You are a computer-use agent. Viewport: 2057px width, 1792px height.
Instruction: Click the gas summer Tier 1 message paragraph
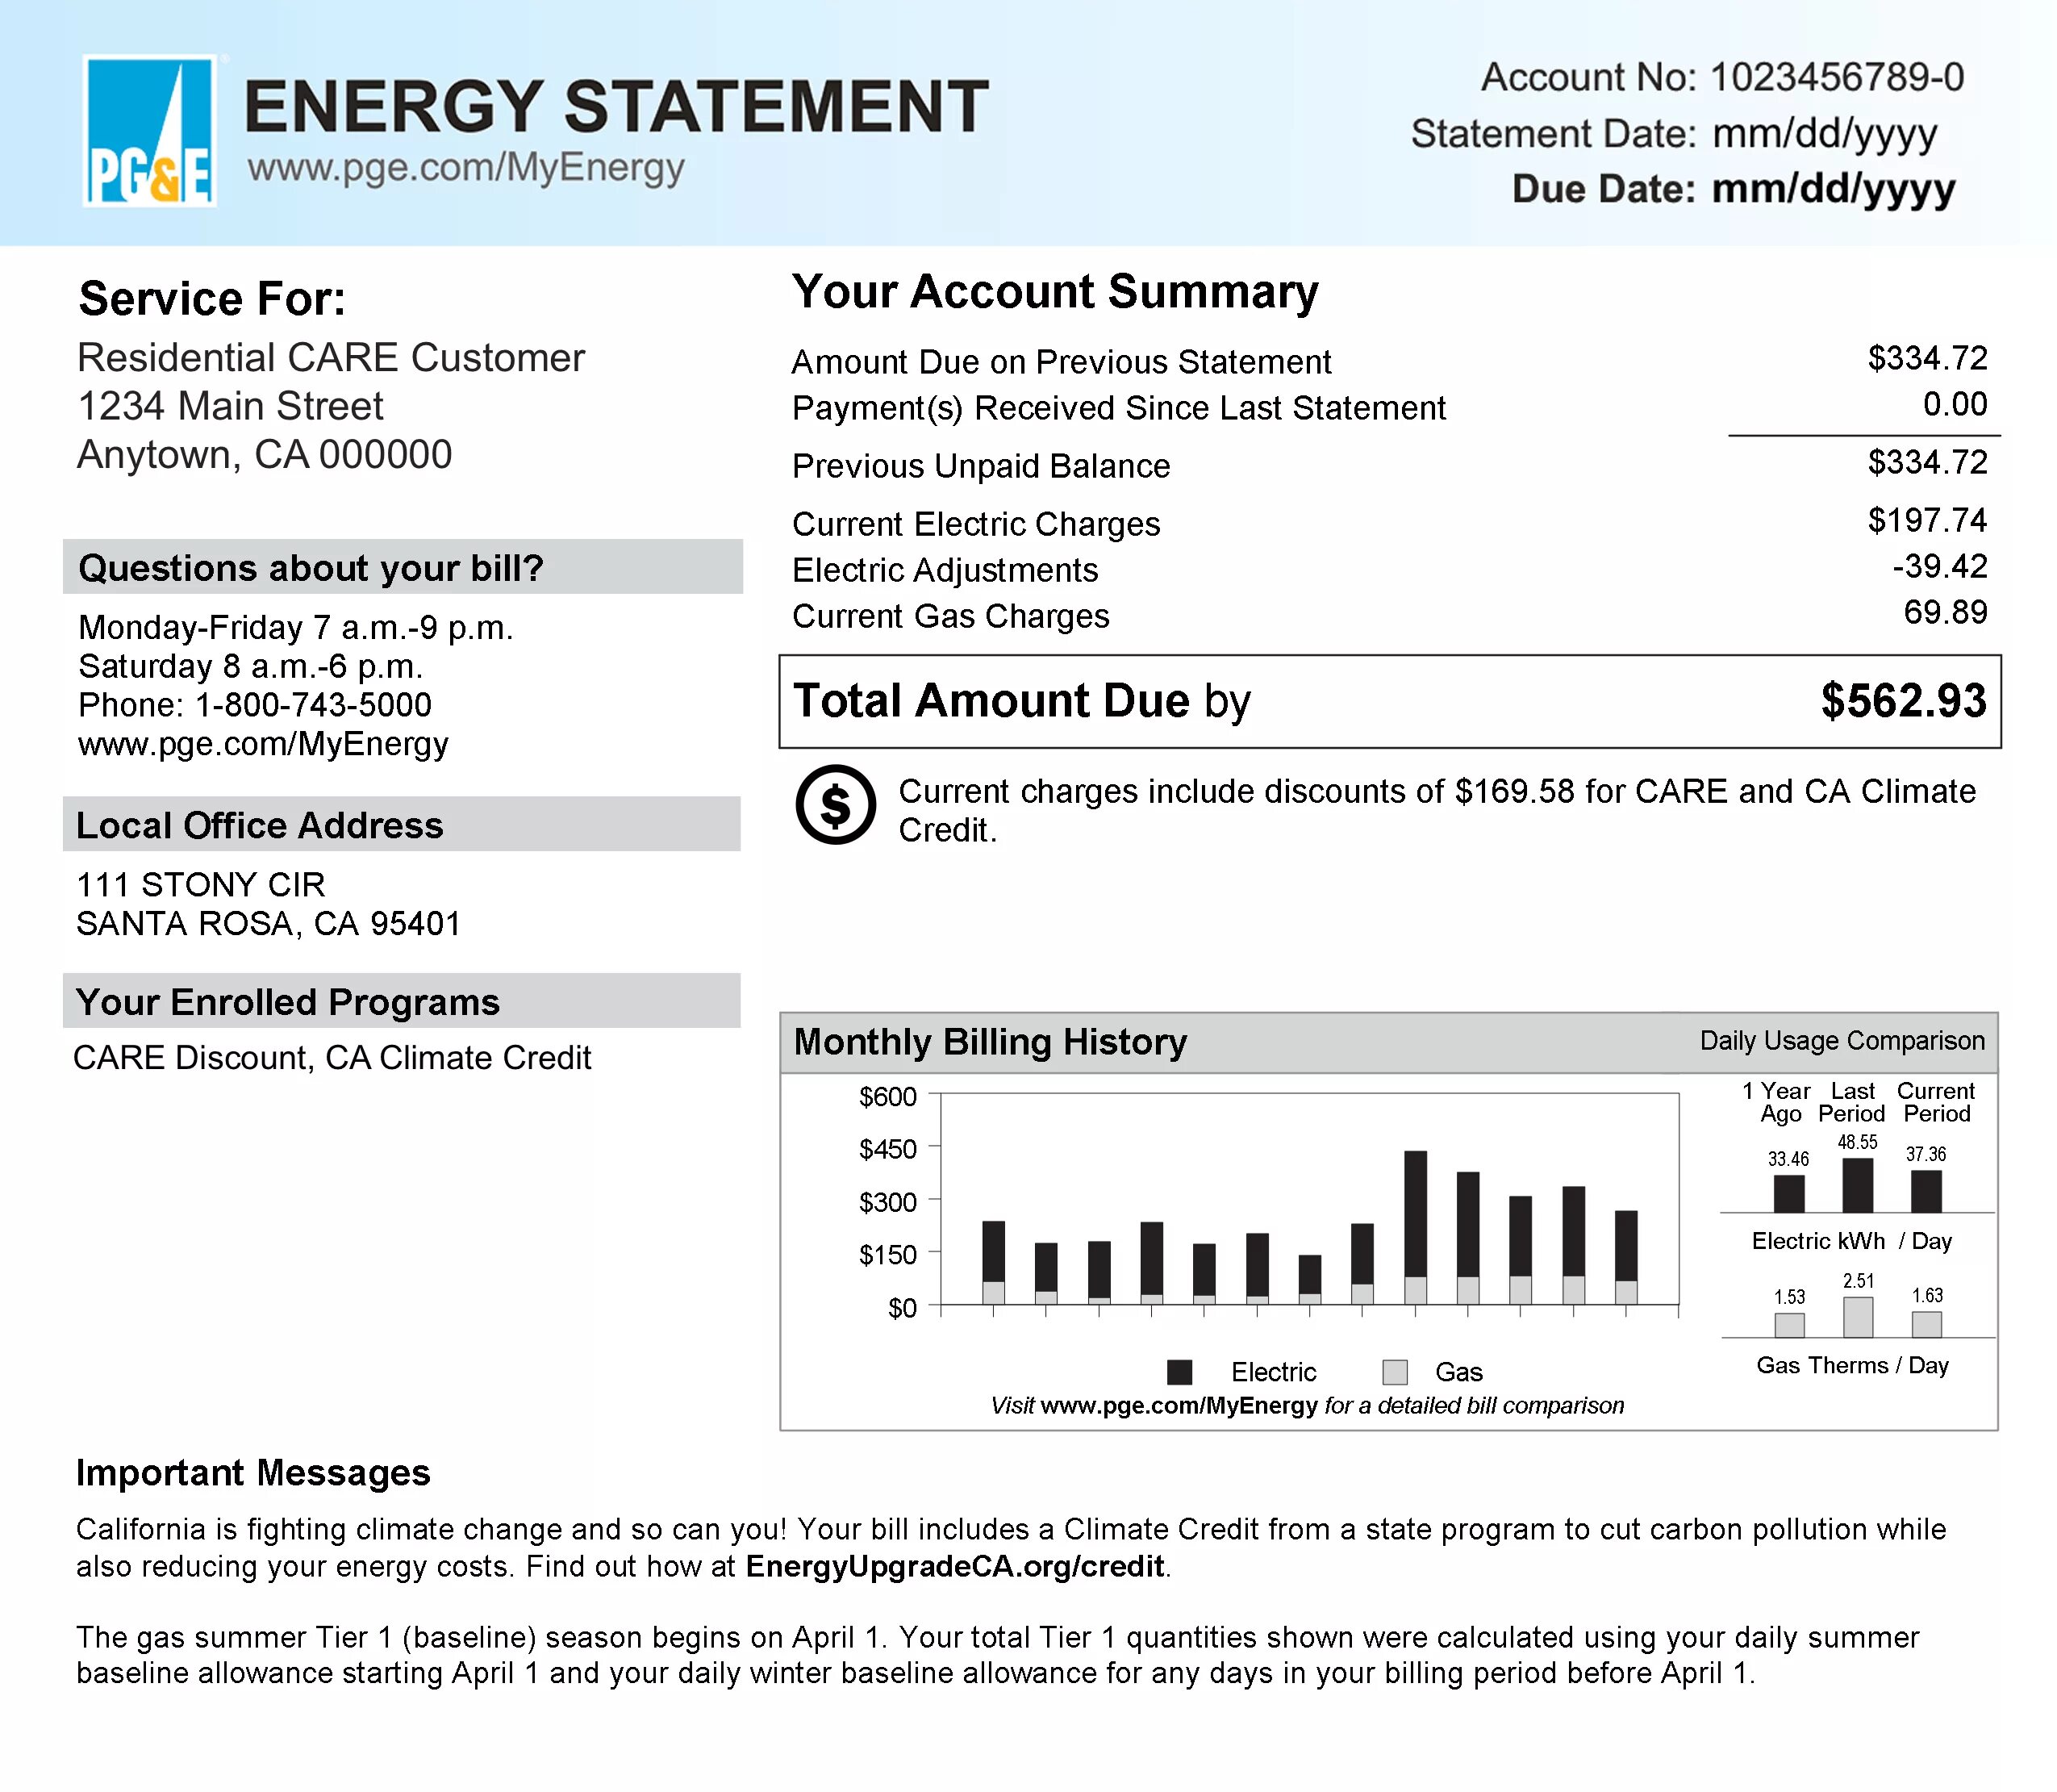(998, 1655)
